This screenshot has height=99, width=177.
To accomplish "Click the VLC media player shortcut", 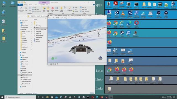I will click(x=123, y=15).
